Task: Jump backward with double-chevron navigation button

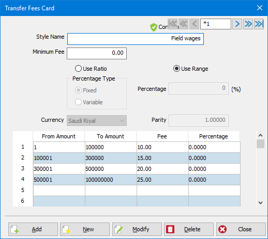Action: point(184,24)
